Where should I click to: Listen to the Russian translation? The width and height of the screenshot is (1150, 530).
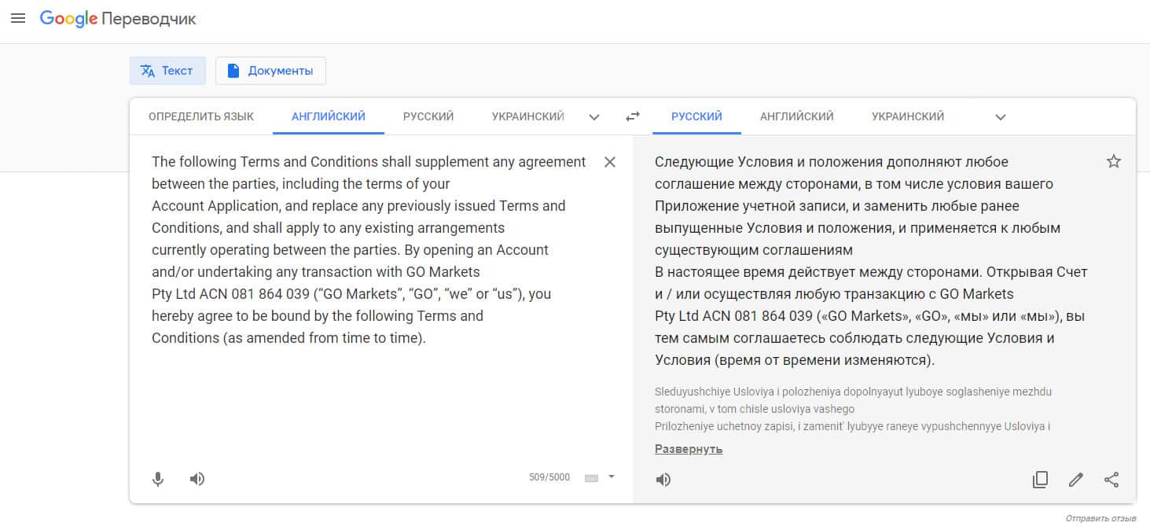point(663,480)
